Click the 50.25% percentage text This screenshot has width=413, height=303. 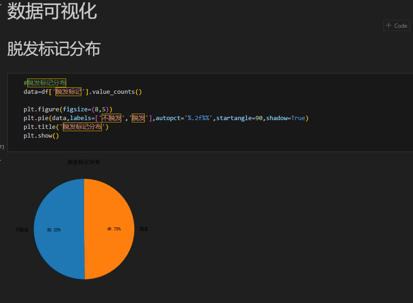point(54,230)
